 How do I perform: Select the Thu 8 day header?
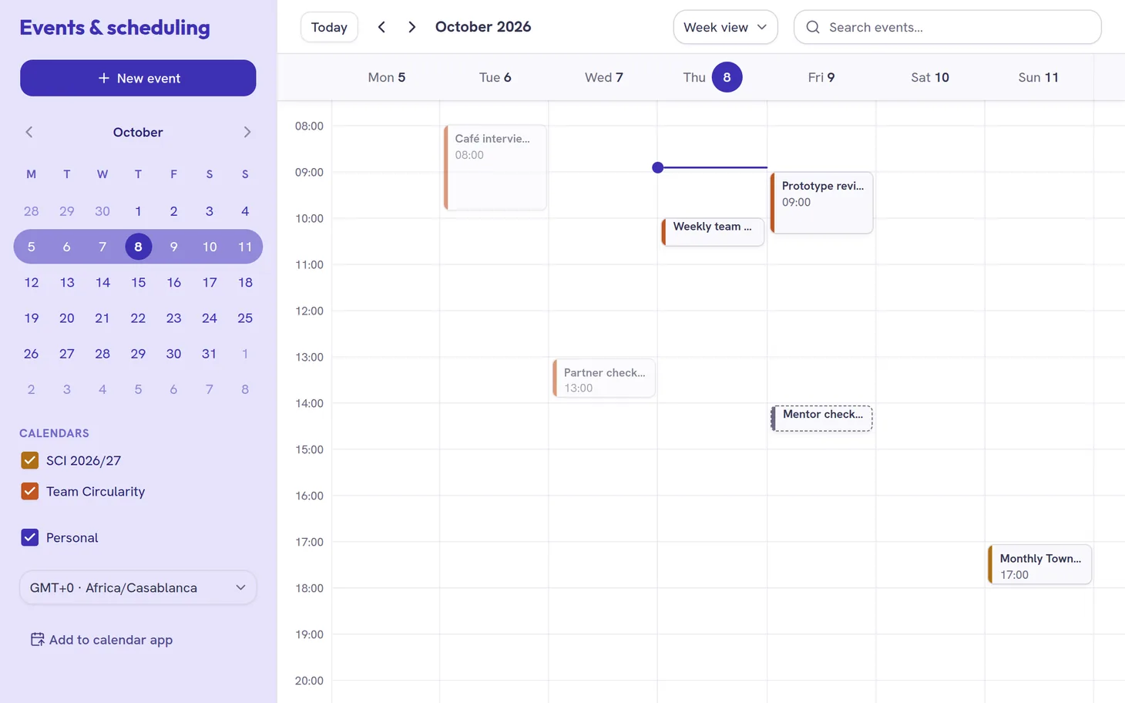click(712, 77)
